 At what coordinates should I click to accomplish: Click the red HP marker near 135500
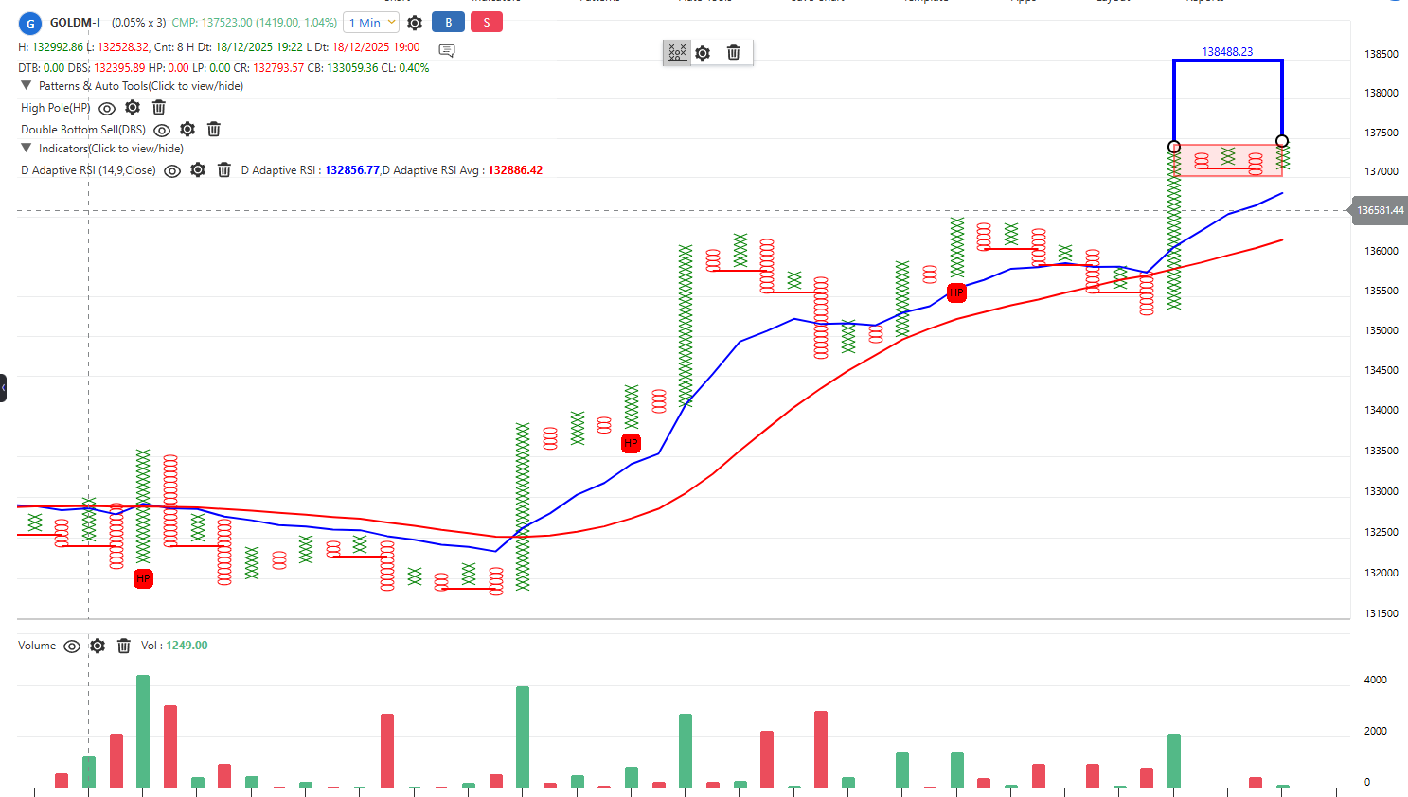(x=956, y=292)
